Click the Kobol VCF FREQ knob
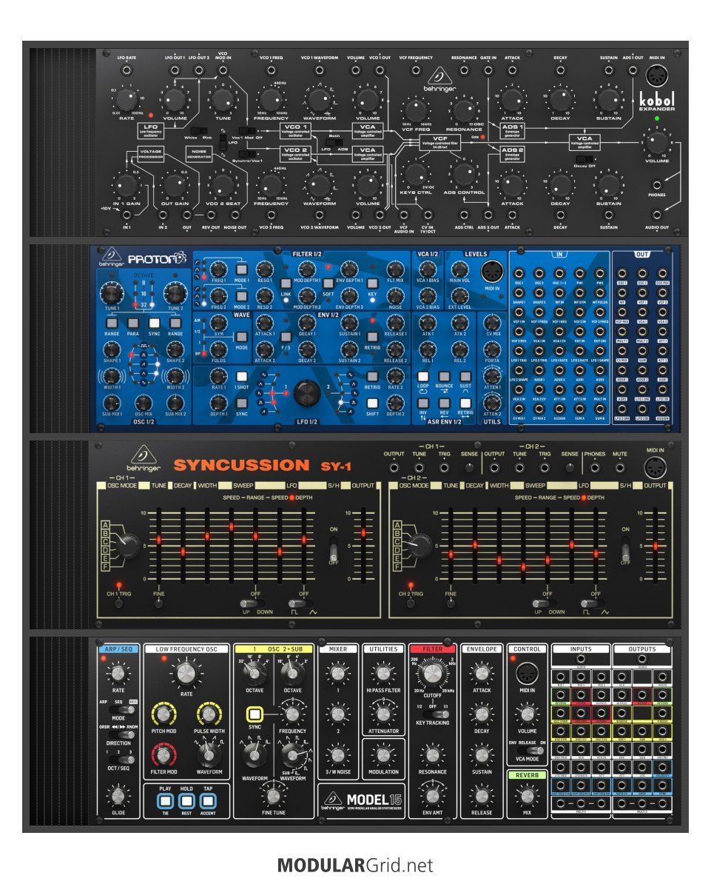This screenshot has width=711, height=881. coord(416,111)
